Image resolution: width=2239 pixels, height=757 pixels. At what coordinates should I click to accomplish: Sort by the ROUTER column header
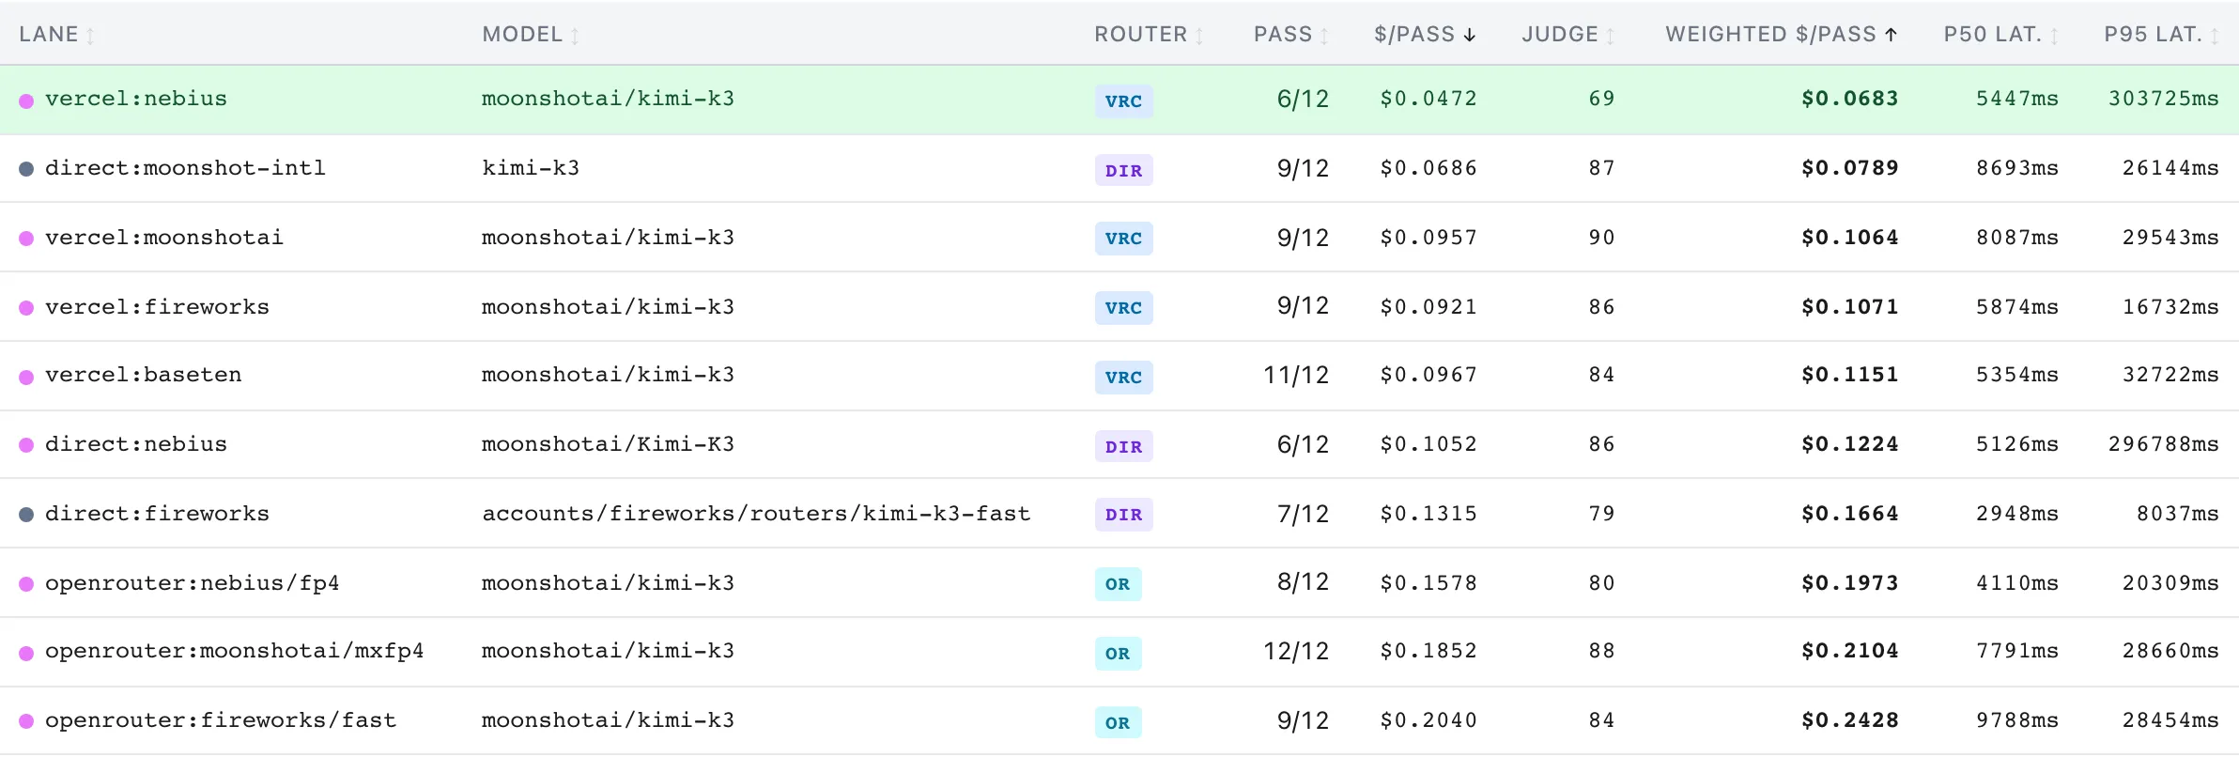tap(1149, 35)
